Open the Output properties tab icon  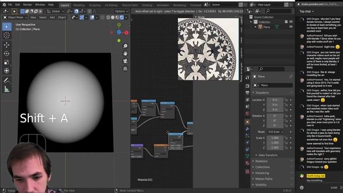coord(248,93)
